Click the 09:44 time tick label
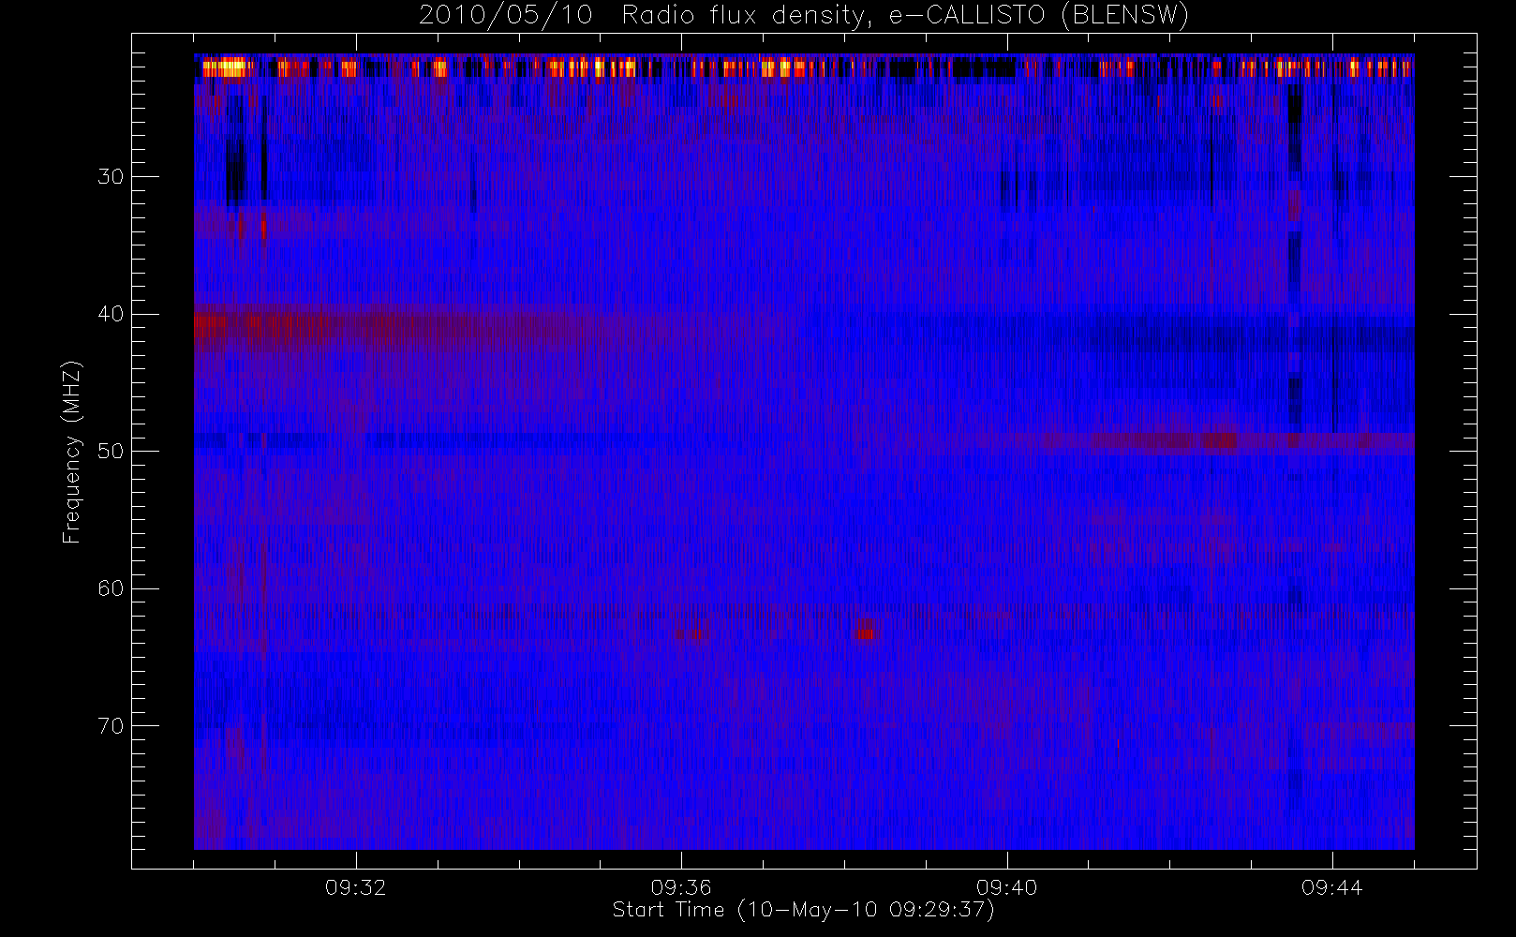The image size is (1516, 937). (x=1331, y=887)
